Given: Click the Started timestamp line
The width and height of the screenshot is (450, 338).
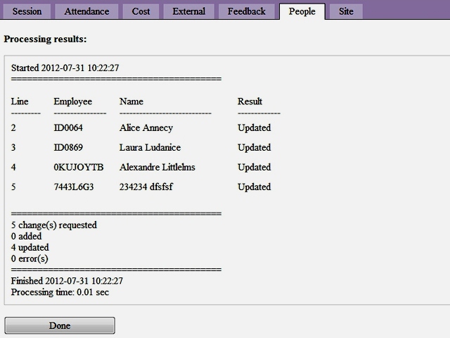Looking at the screenshot, I should [65, 68].
